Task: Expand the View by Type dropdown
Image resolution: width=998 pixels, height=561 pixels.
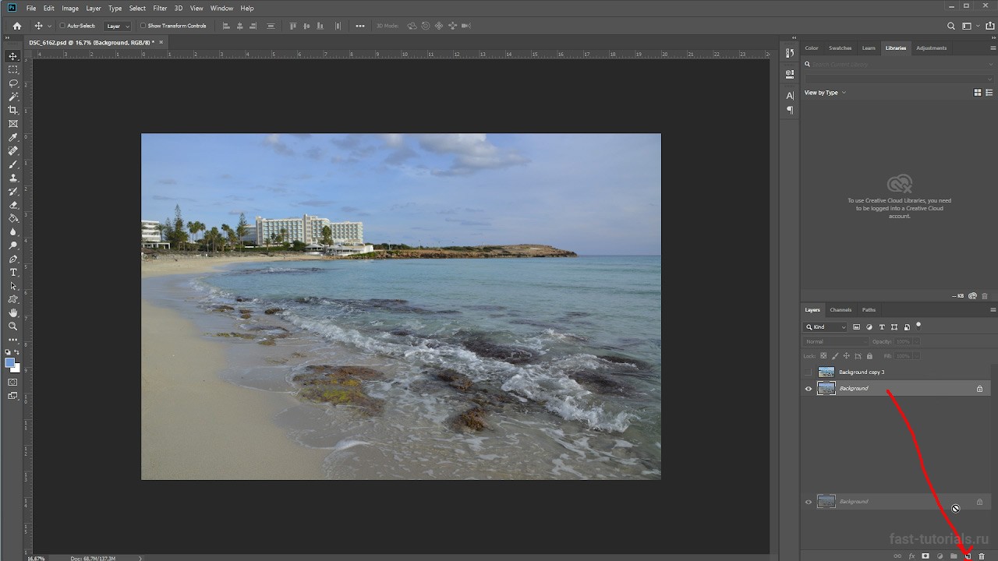Action: pyautogui.click(x=825, y=93)
